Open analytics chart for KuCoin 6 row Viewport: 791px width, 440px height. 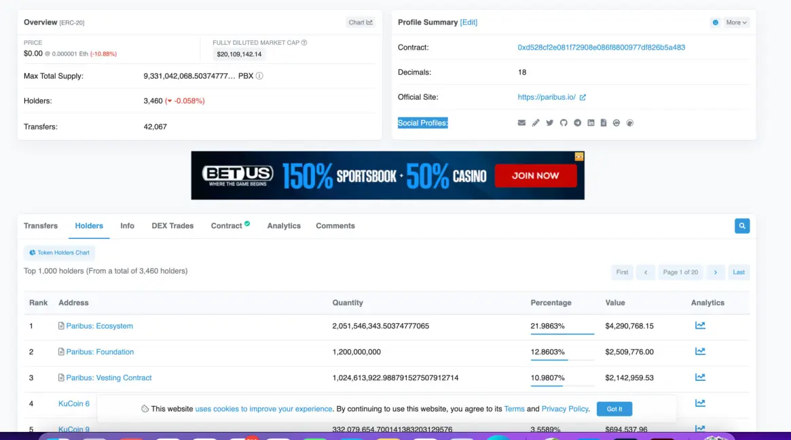700,403
